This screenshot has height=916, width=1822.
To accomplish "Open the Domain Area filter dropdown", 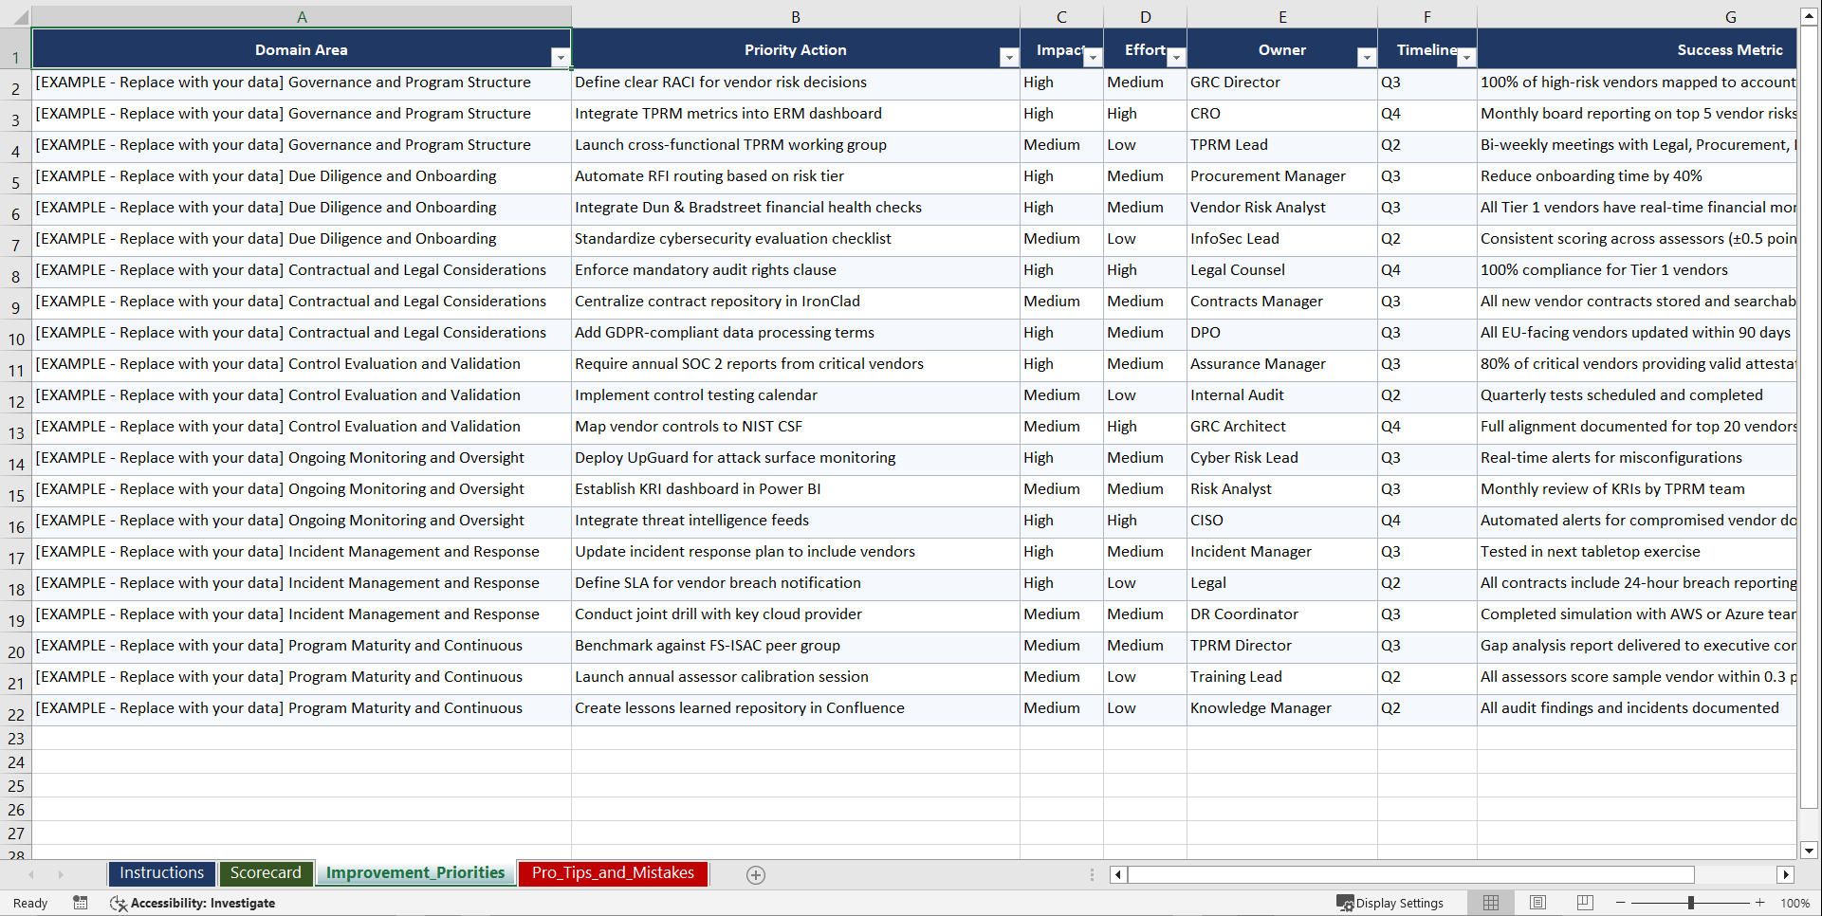I will (x=561, y=57).
